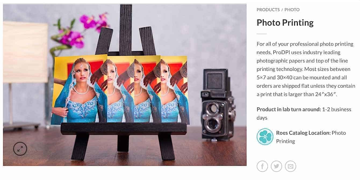Share via the email envelope icon
Screen dimensions: 360x180
tap(290, 166)
